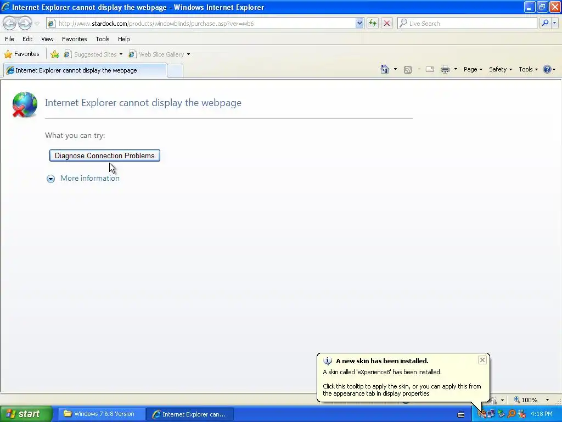Click the Forward navigation arrow
Image resolution: width=562 pixels, height=422 pixels.
coord(25,23)
